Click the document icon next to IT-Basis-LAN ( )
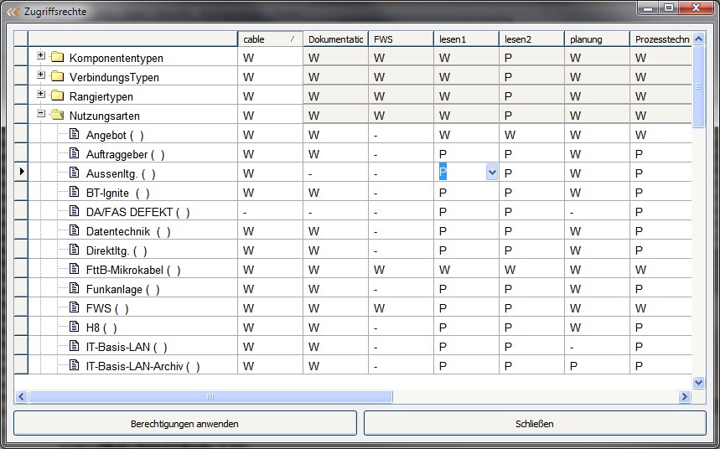The height and width of the screenshot is (449, 720). tap(74, 346)
